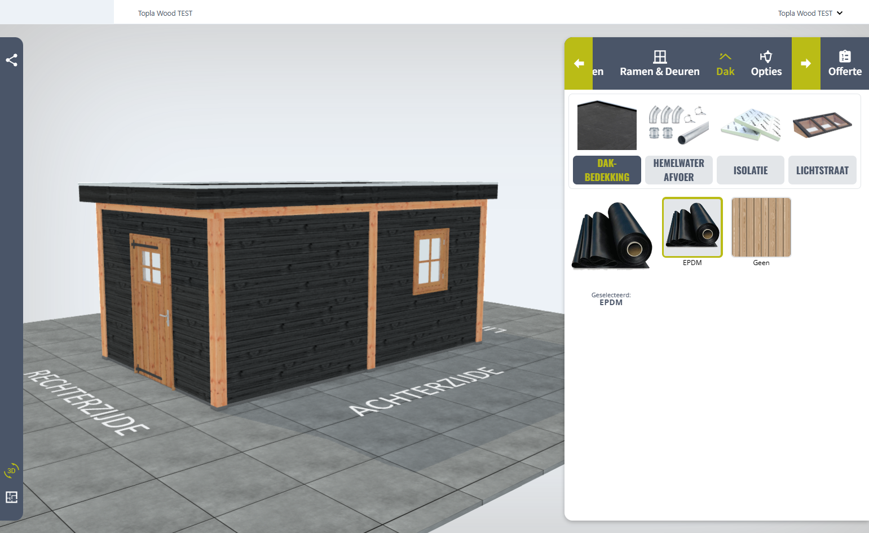The image size is (869, 533).
Task: Click the selected 'EPDM' value text
Action: pyautogui.click(x=611, y=302)
